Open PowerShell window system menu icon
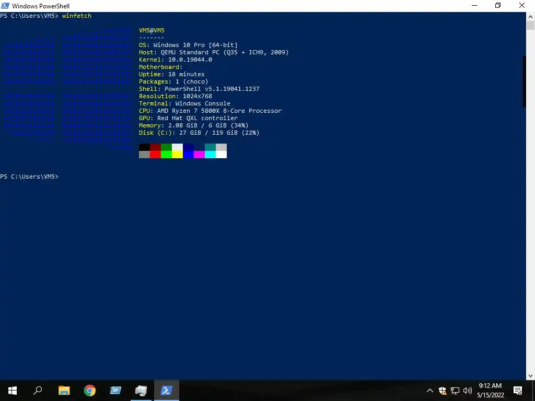 [5, 6]
